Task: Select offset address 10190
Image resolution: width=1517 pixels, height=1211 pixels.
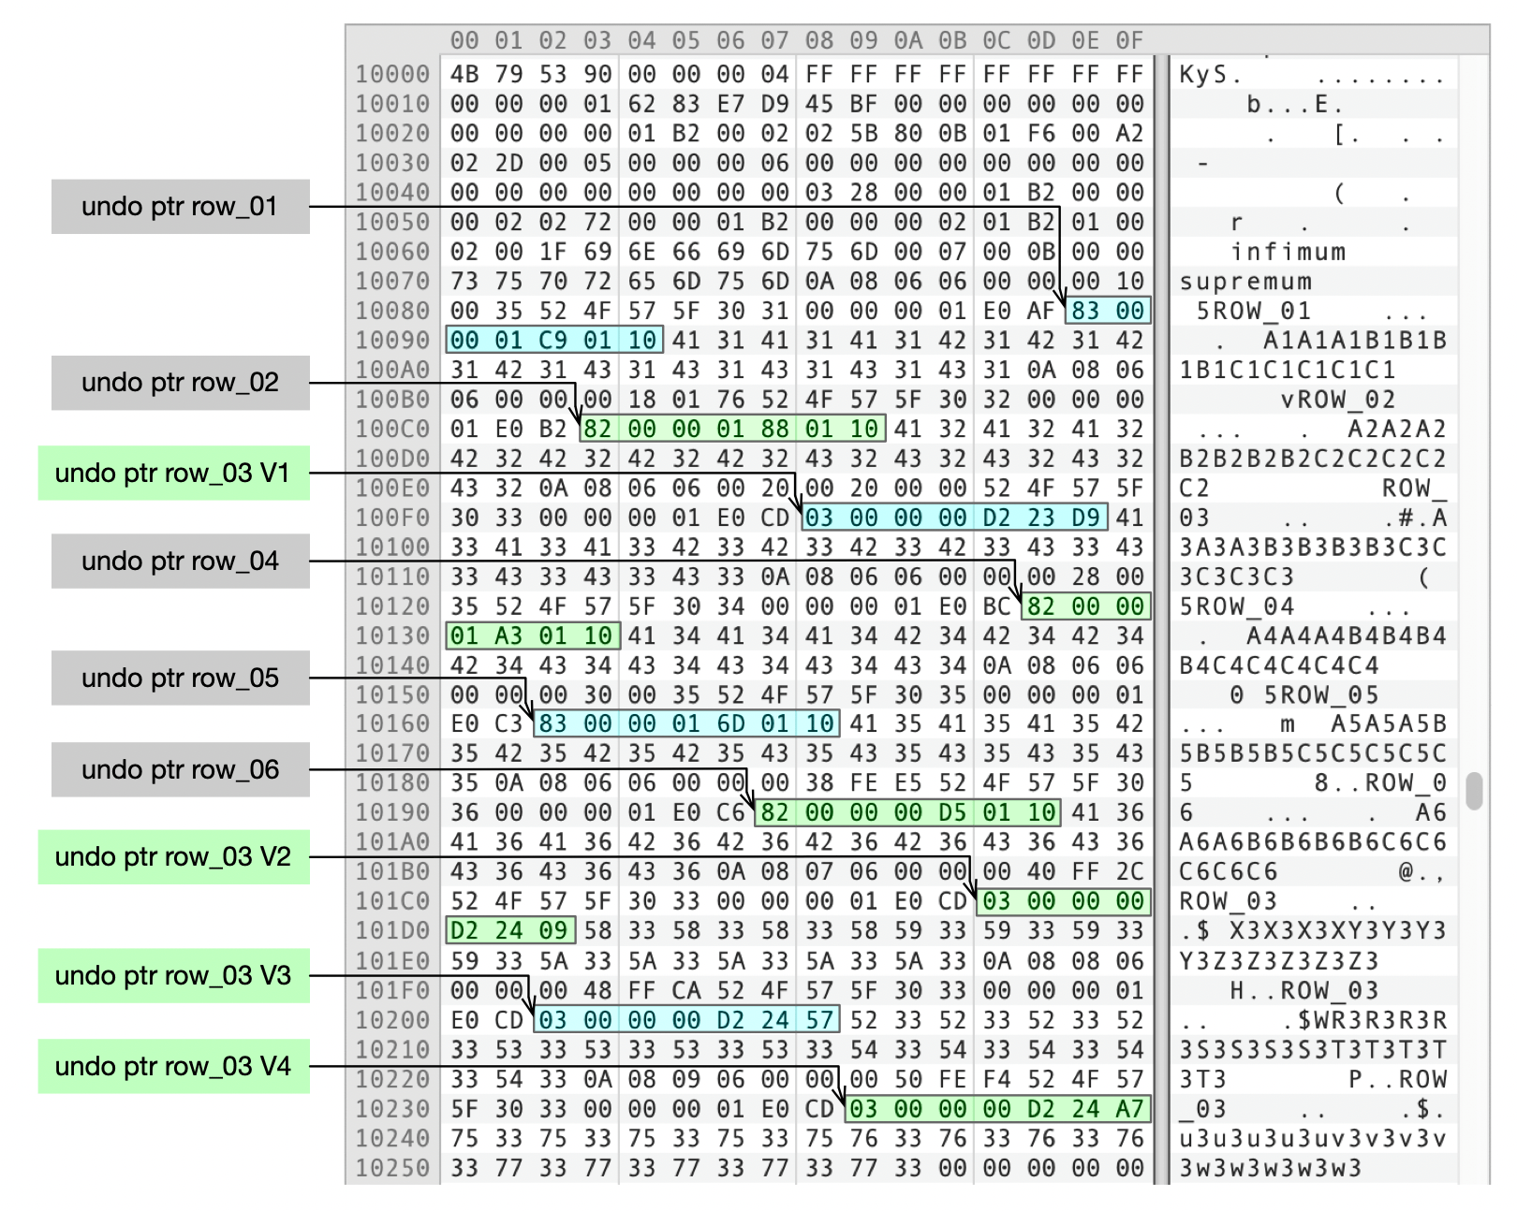Action: click(x=392, y=812)
